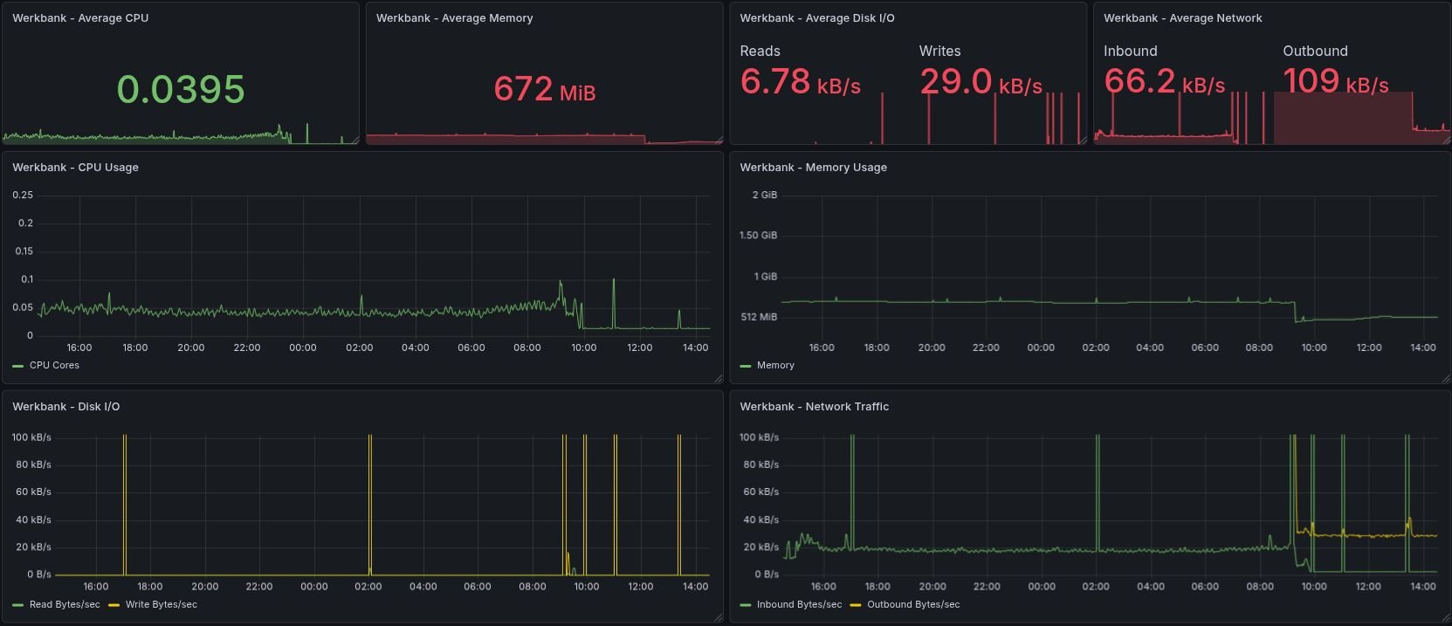Viewport: 1452px width, 626px height.
Task: Click the 672 MiB average memory value
Action: pos(544,89)
